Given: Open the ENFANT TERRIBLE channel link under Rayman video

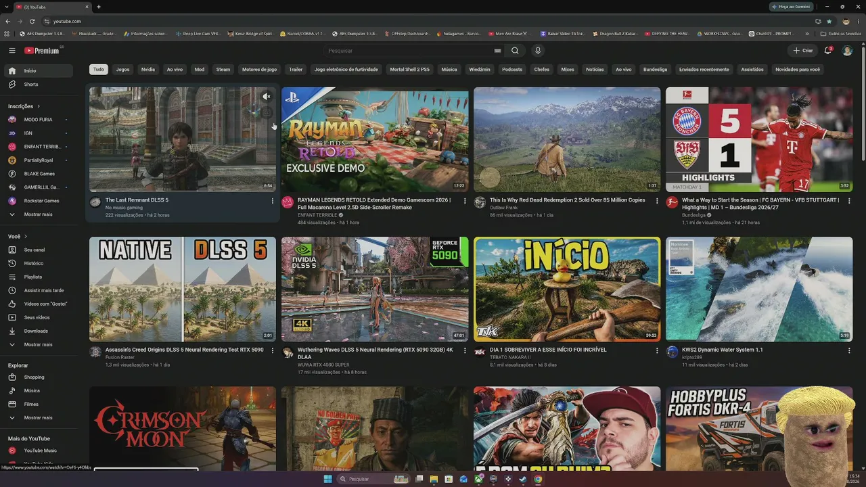Looking at the screenshot, I should click(x=317, y=215).
